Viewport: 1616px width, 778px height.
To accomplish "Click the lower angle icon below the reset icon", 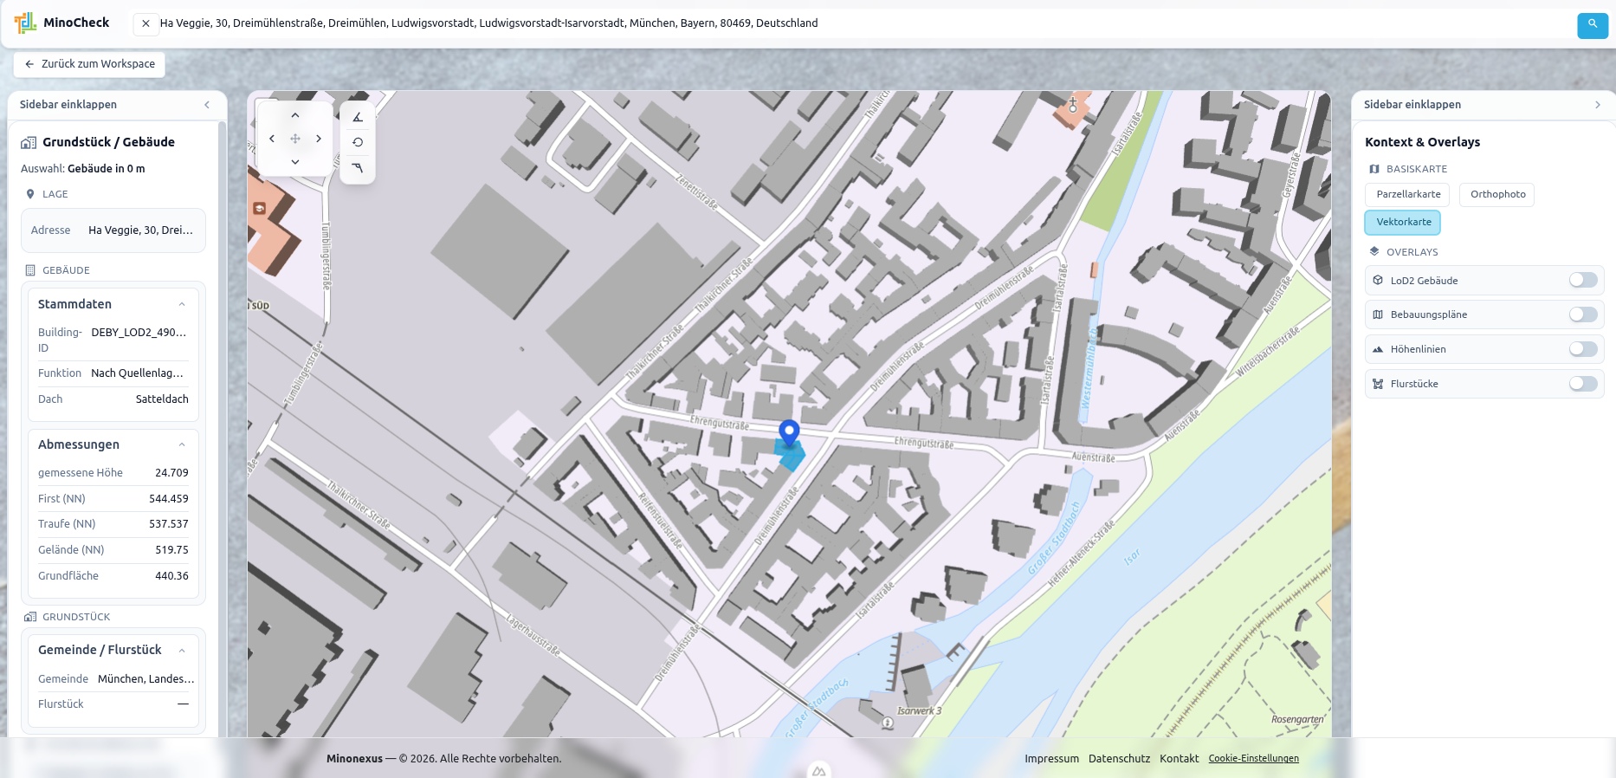I will point(358,168).
